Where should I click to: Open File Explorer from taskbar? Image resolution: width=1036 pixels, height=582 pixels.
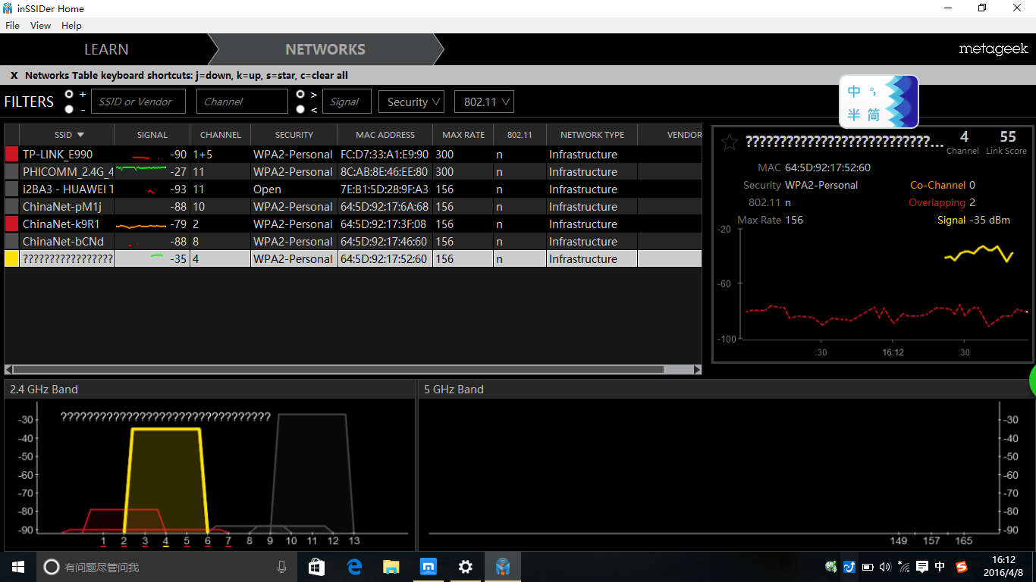391,567
